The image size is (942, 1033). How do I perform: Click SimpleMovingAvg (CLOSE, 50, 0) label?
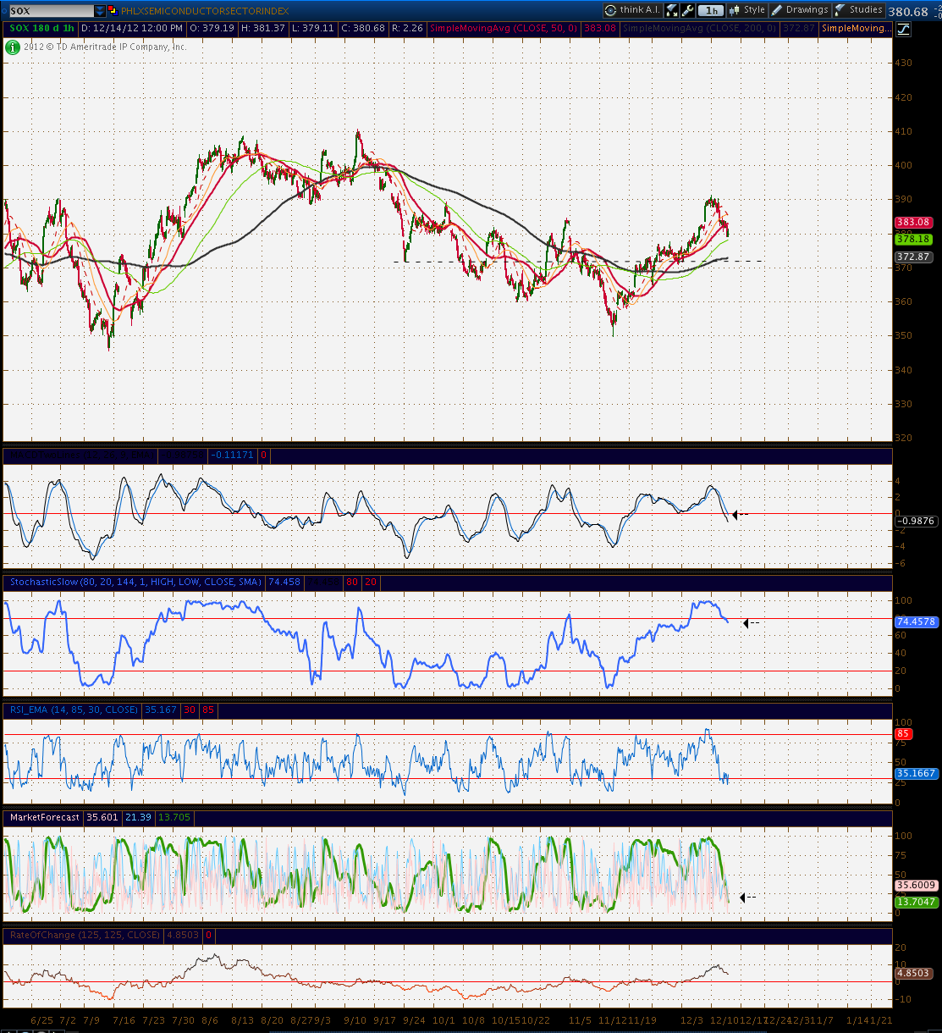tap(505, 29)
